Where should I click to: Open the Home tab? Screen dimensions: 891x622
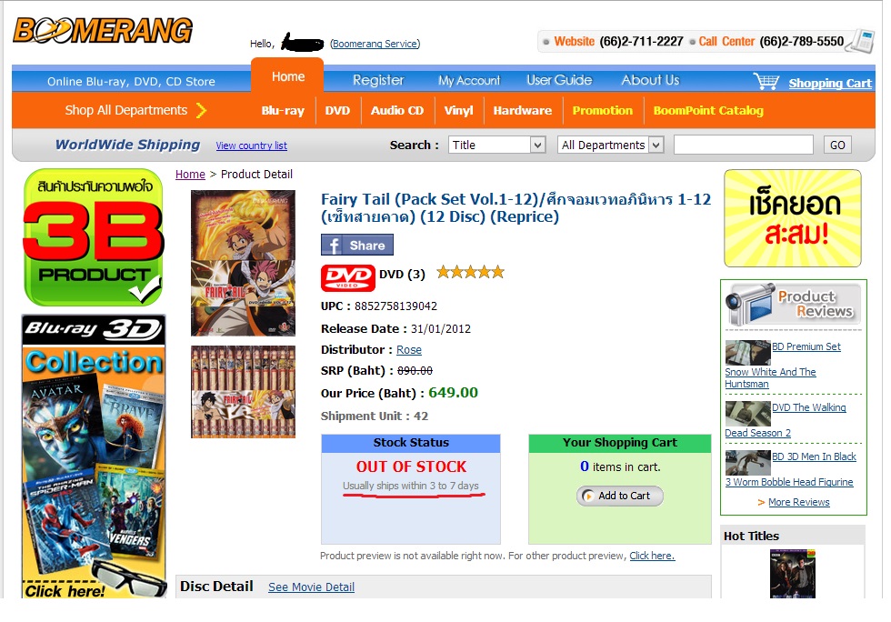pyautogui.click(x=287, y=76)
